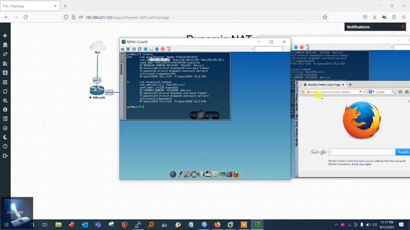Open settings gear in QEMU (Linux5) toolbar

134,49
